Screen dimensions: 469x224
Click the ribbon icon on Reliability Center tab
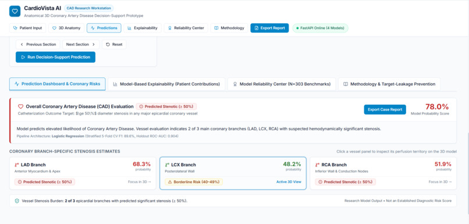(170, 28)
